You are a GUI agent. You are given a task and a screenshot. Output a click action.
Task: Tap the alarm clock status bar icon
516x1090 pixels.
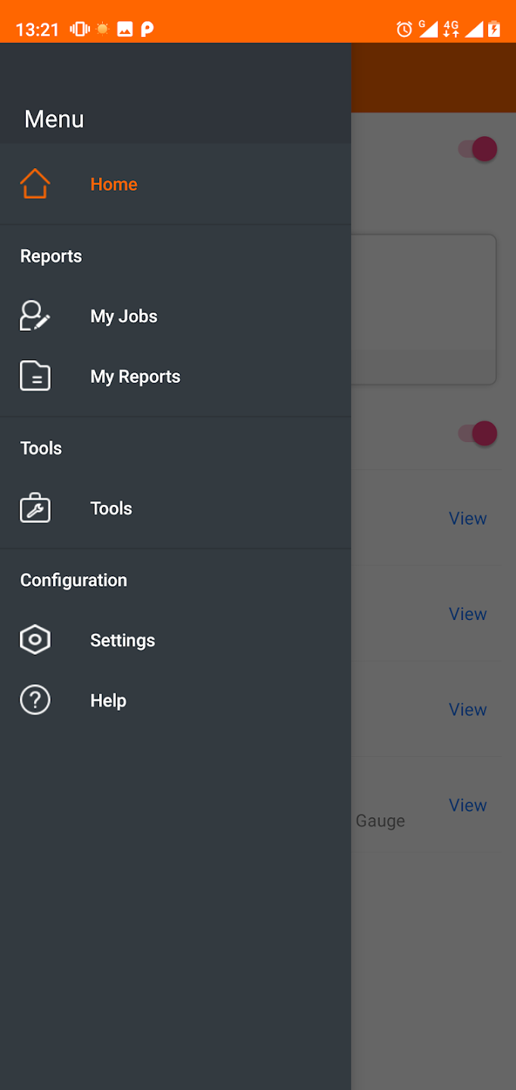click(405, 30)
